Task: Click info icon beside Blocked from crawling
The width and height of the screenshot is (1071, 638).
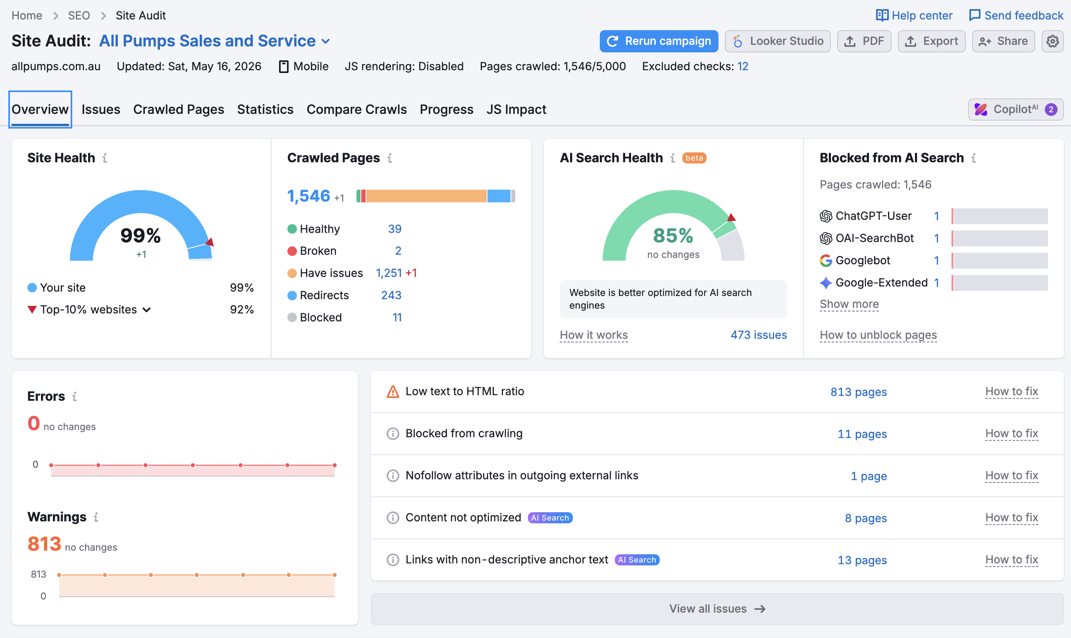Action: 393,434
